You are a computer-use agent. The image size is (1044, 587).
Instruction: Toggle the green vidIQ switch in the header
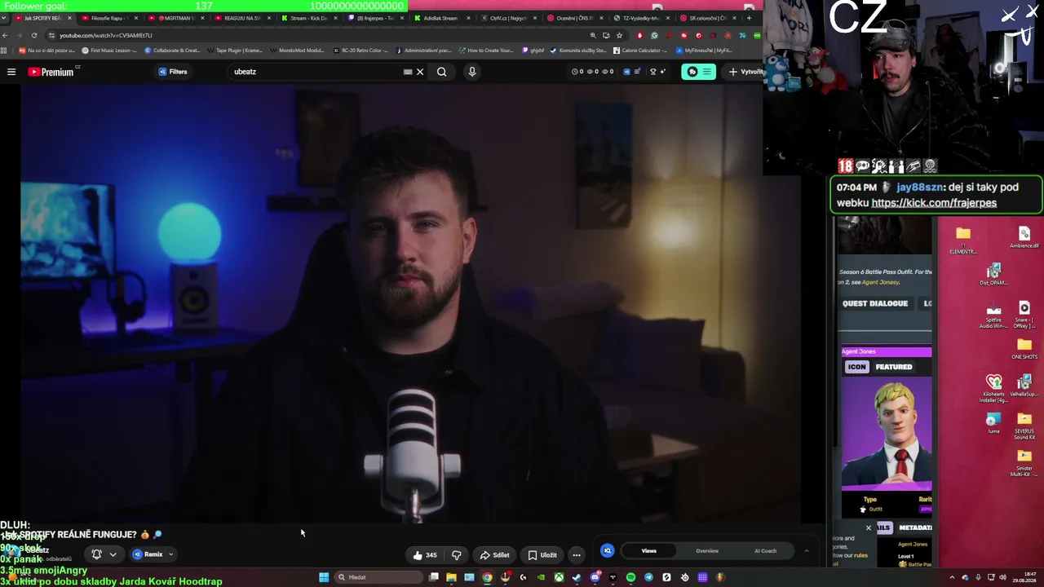(699, 72)
